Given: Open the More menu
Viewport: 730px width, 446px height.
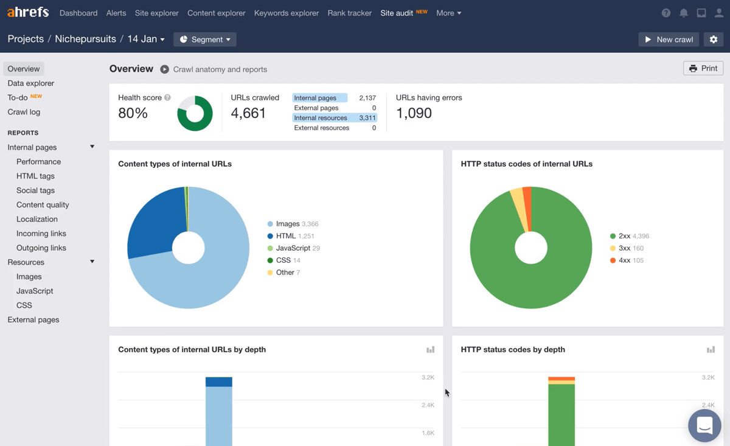Looking at the screenshot, I should click(x=448, y=13).
